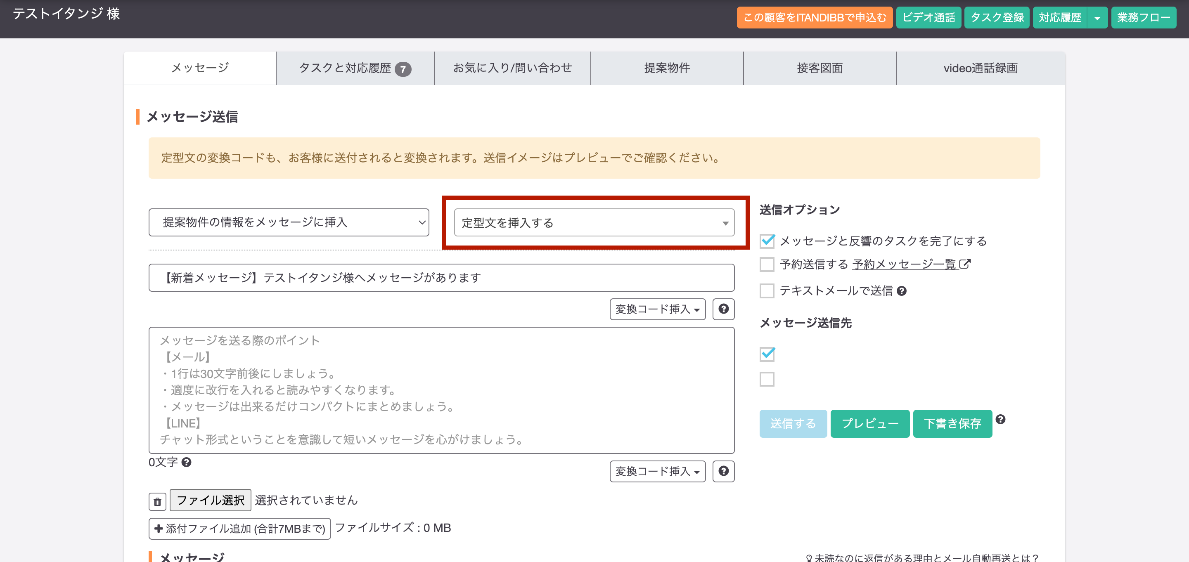Switch to メッセージ tab
Viewport: 1189px width, 562px height.
click(200, 68)
